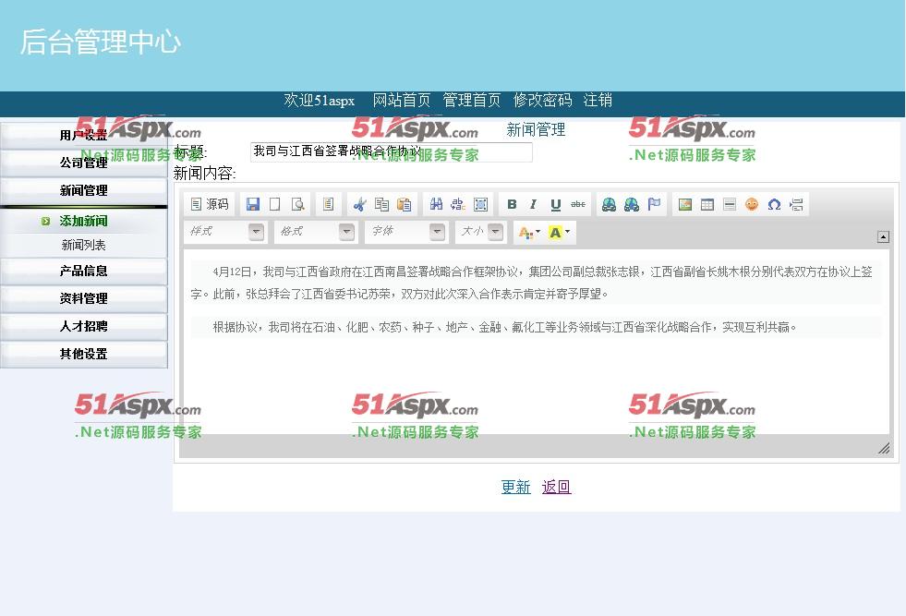Open 管理首页 in the top navigation
Image resolution: width=906 pixels, height=616 pixels.
[x=472, y=101]
